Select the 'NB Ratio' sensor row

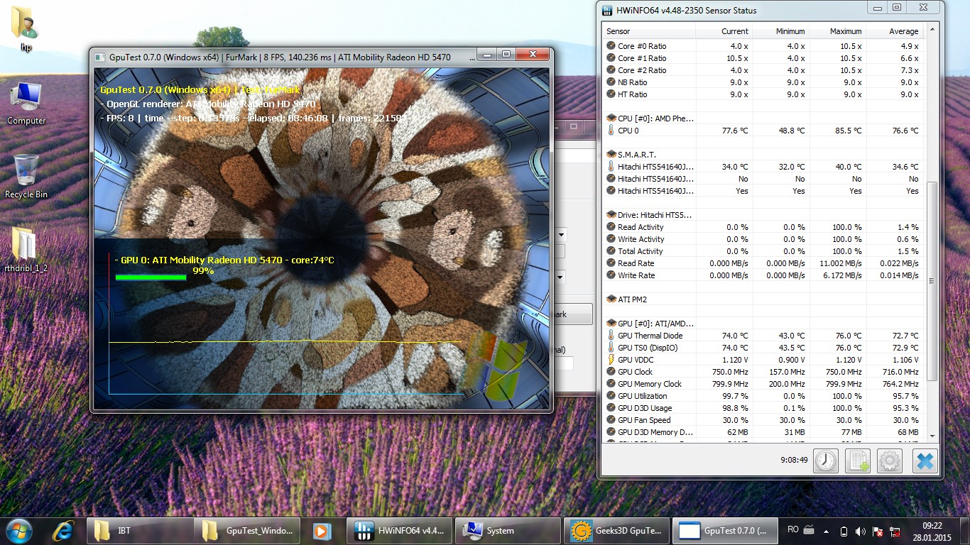[x=763, y=82]
